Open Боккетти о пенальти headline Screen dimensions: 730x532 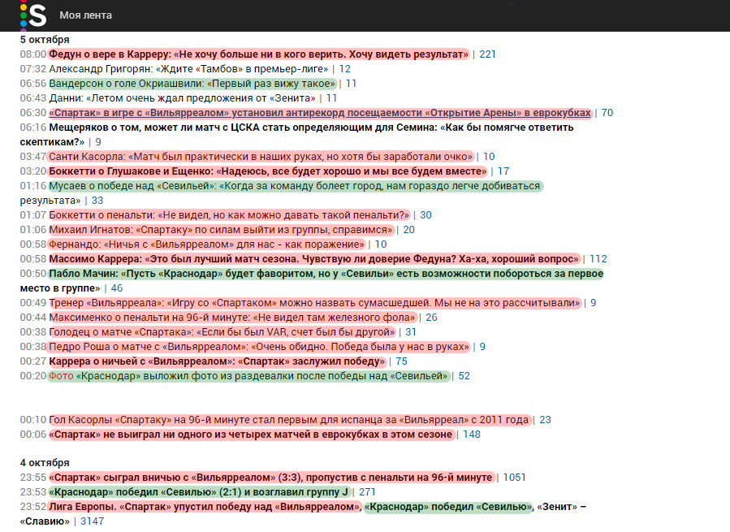coord(229,215)
